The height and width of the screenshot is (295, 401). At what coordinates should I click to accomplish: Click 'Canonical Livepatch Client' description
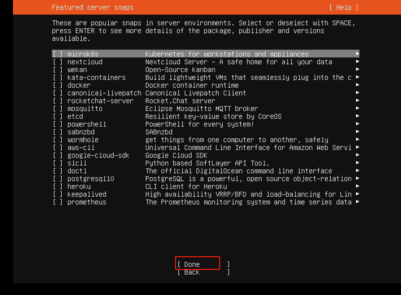click(x=196, y=93)
